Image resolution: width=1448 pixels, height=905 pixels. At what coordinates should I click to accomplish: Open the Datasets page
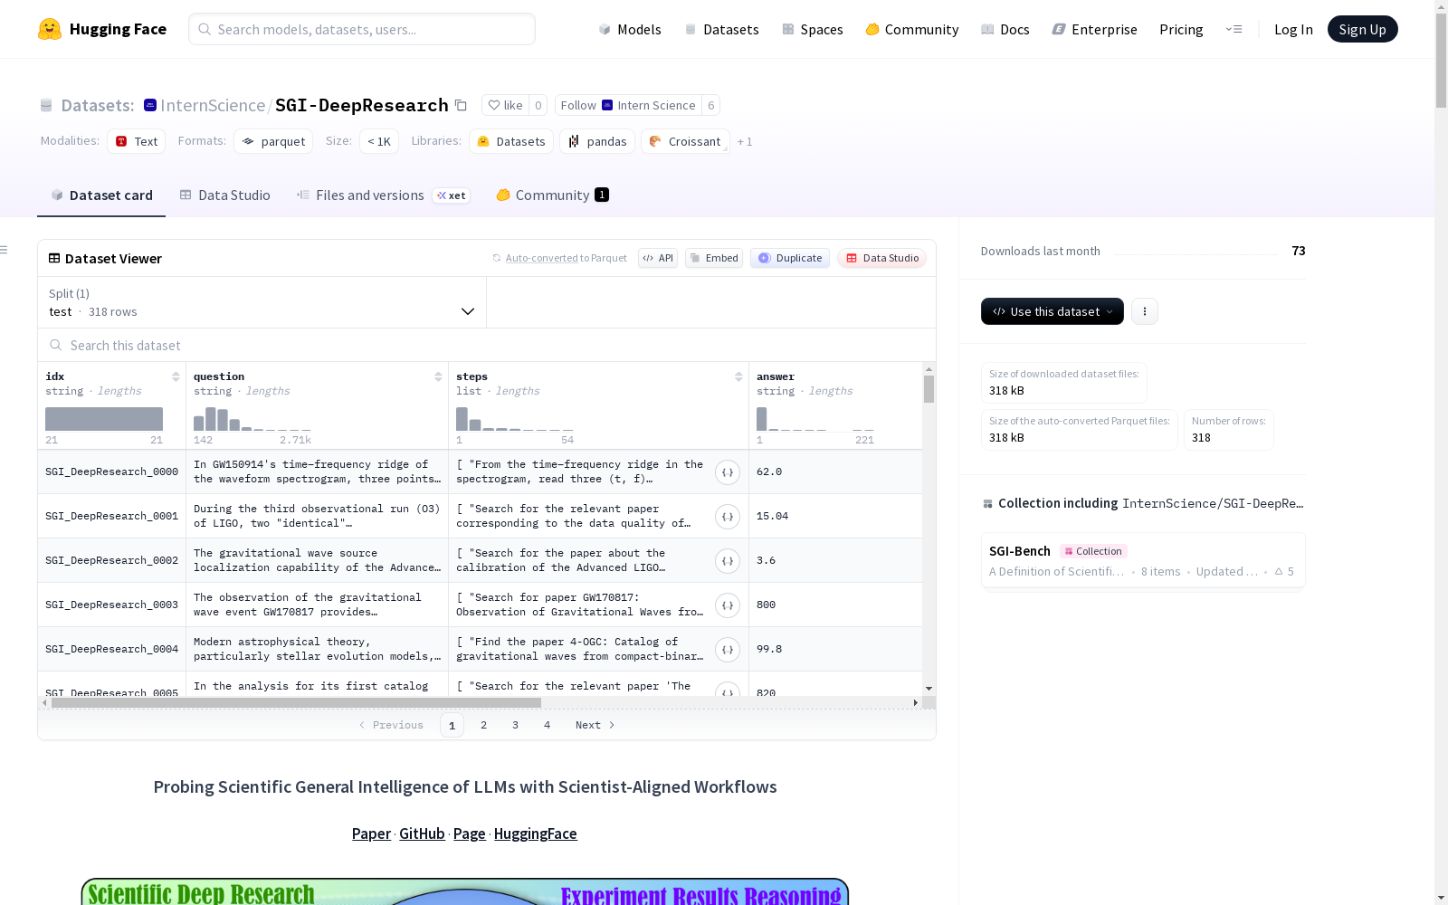pyautogui.click(x=721, y=29)
